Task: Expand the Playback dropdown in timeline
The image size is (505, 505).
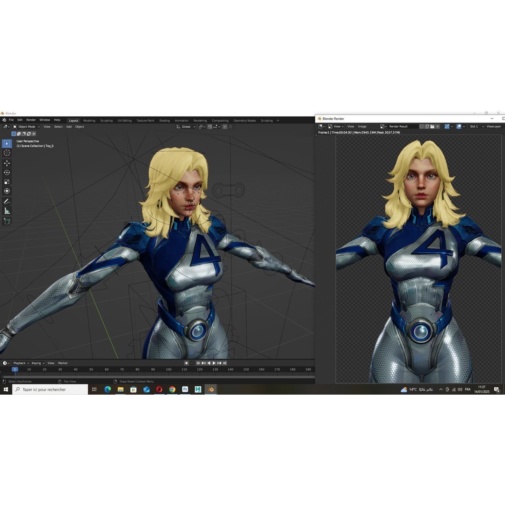Action: point(21,363)
